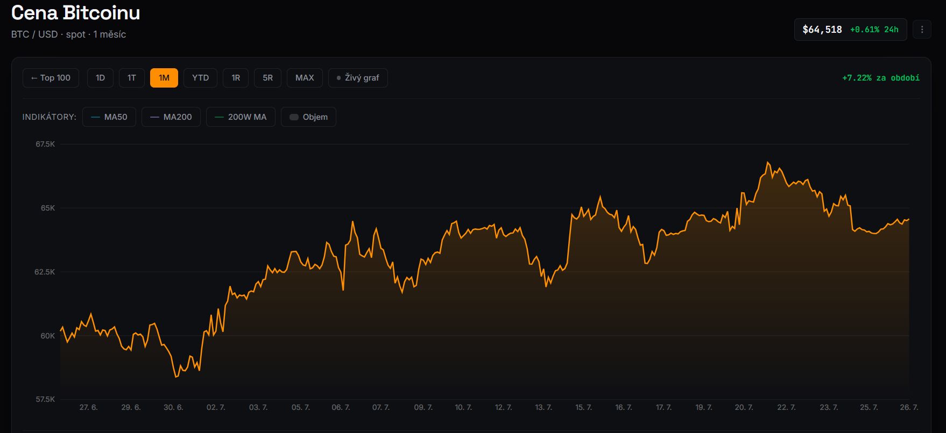Click the 67.5K y-axis label
Screen dimensions: 946x433
(45, 144)
